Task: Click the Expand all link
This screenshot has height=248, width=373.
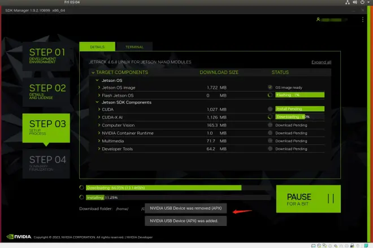Action: click(321, 62)
